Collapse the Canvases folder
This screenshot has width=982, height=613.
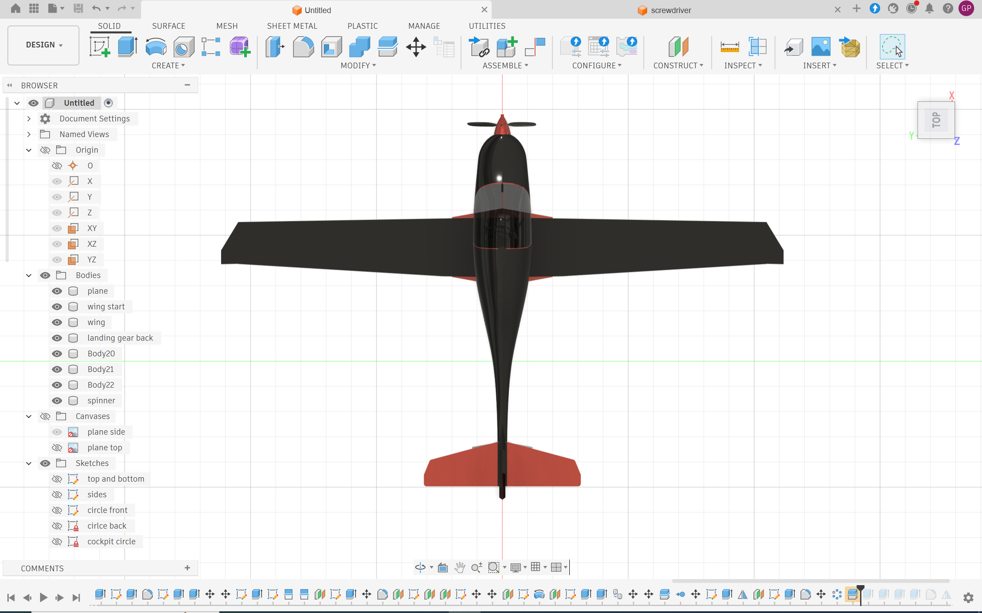29,416
